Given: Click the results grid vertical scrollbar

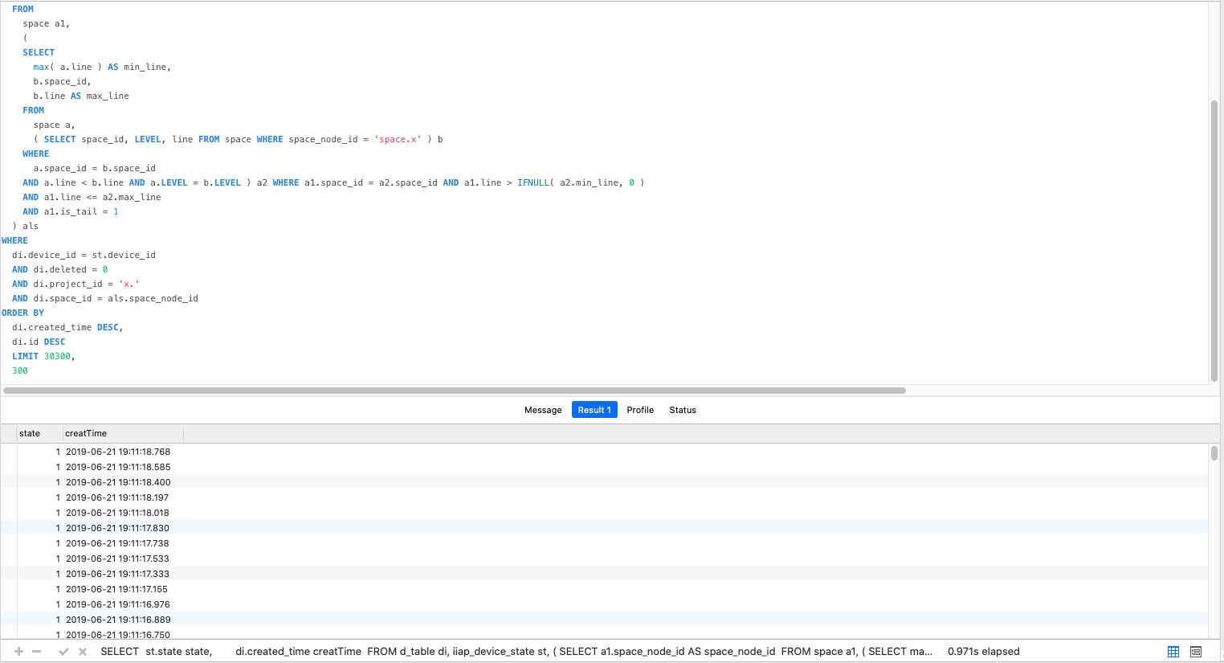Looking at the screenshot, I should (1214, 453).
